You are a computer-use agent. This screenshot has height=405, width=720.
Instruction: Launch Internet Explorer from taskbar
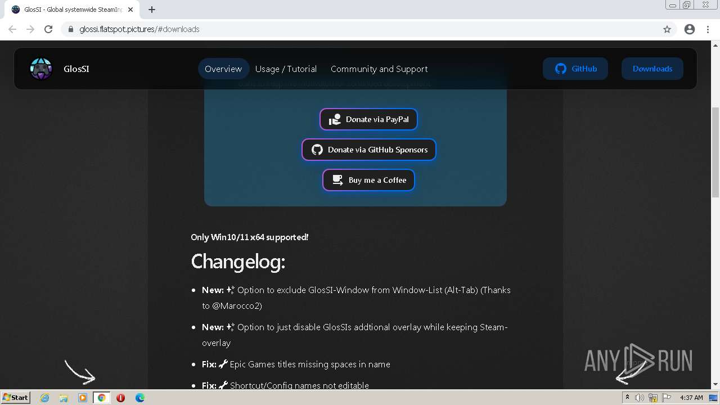click(x=45, y=398)
